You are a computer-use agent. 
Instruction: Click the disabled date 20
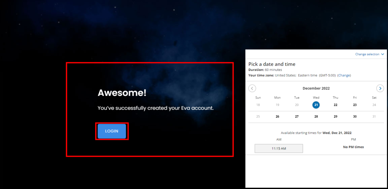pyautogui.click(x=297, y=105)
